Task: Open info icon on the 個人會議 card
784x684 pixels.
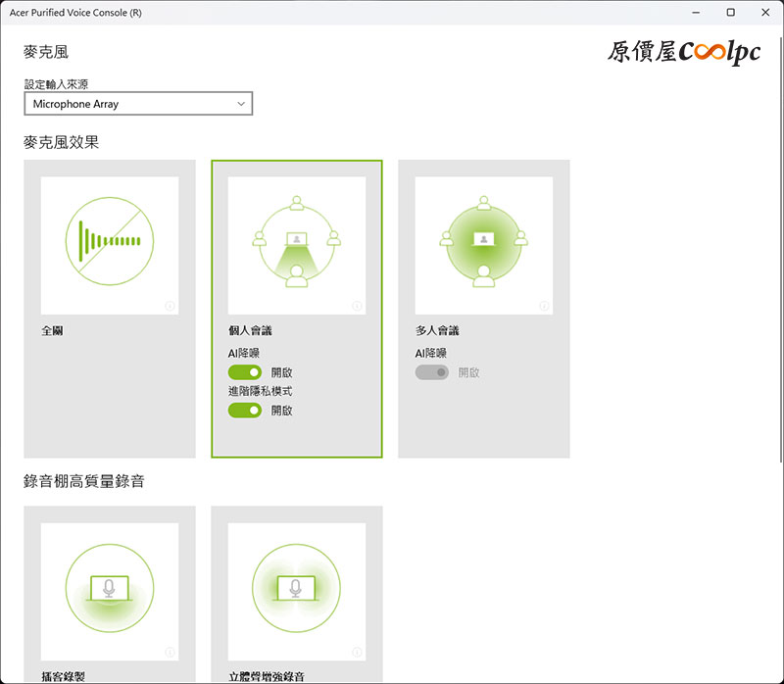Action: coord(357,306)
